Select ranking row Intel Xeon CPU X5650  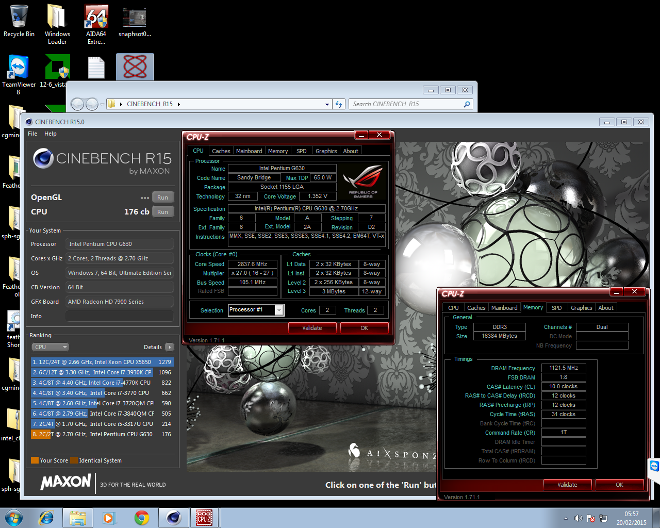tap(102, 362)
